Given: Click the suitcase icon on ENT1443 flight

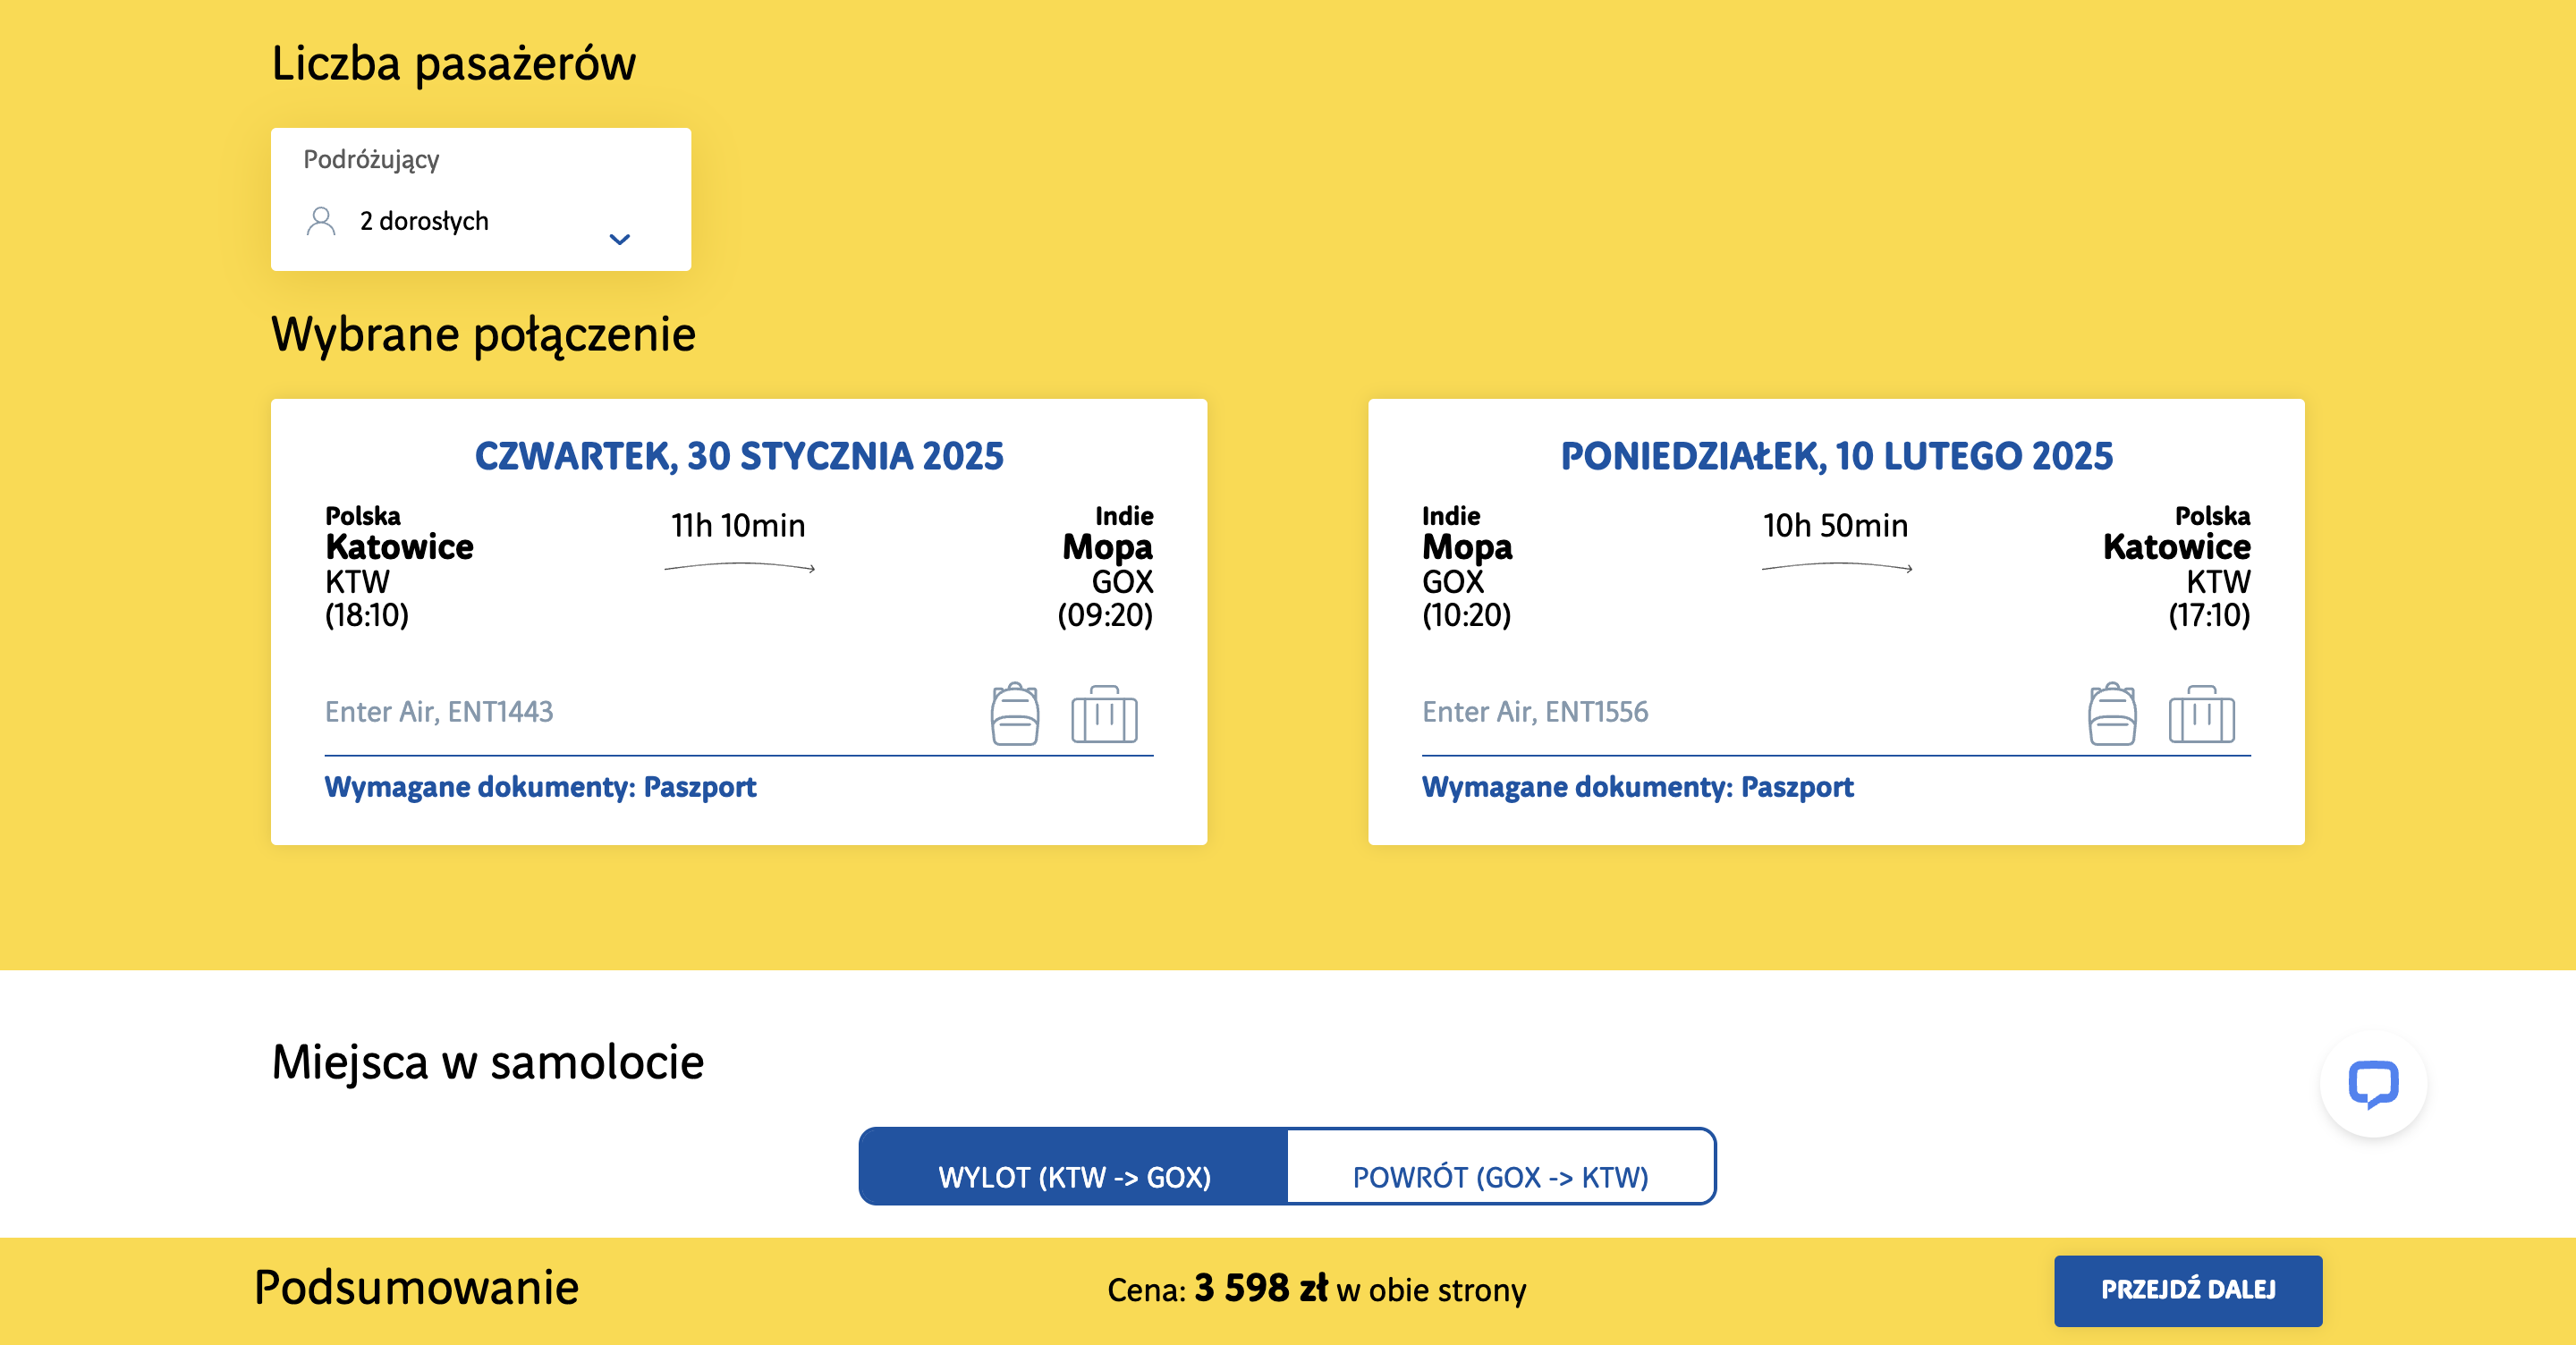Looking at the screenshot, I should [x=1104, y=714].
